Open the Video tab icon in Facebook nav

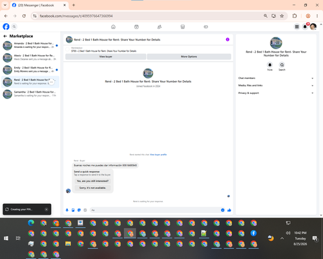[x=136, y=27]
